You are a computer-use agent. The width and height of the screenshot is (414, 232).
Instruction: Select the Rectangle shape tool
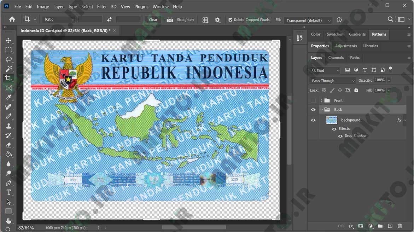(x=8, y=211)
